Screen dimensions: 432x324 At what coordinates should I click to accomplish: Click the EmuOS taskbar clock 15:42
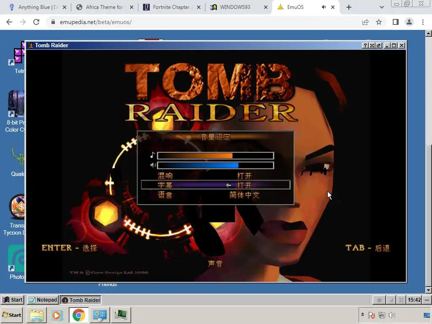pyautogui.click(x=414, y=300)
